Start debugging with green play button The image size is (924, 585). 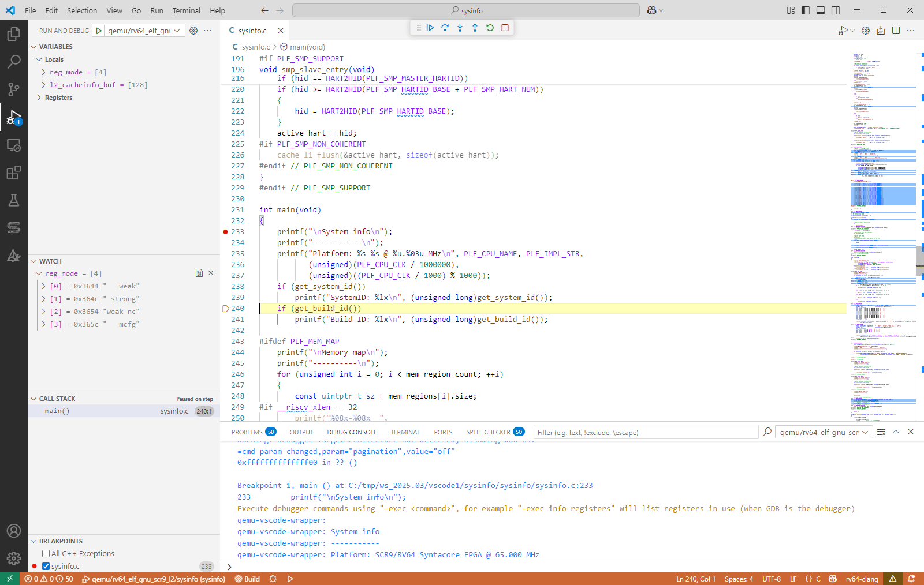click(99, 31)
